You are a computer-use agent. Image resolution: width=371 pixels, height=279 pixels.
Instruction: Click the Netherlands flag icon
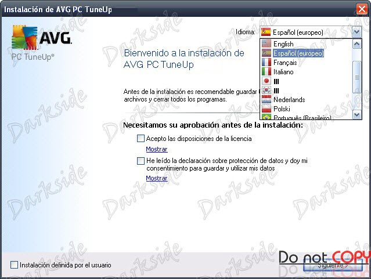(266, 99)
